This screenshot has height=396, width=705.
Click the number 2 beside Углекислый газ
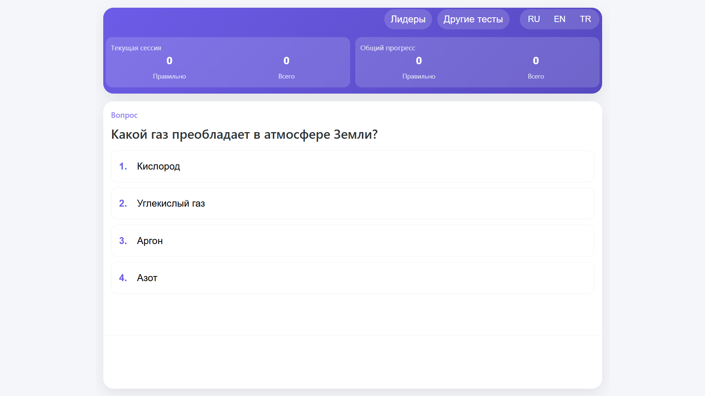123,203
